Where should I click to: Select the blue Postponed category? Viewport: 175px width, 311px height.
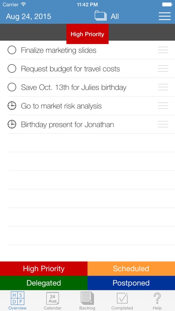(x=131, y=283)
